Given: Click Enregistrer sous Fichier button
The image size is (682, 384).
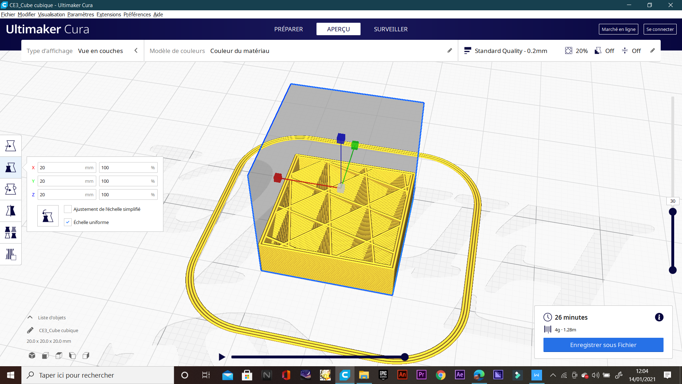Looking at the screenshot, I should click(603, 345).
